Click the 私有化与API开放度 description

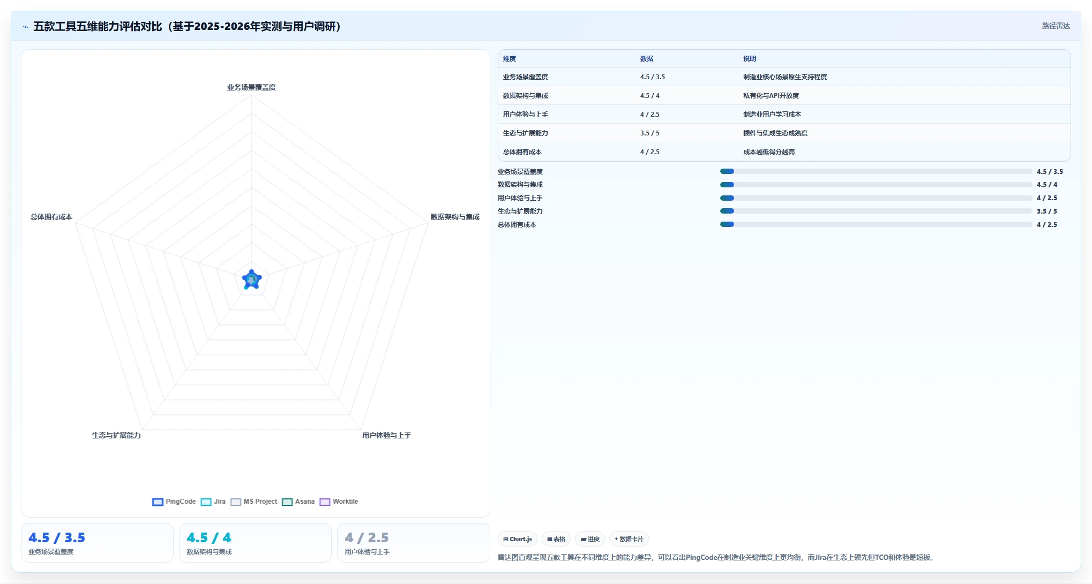click(x=771, y=96)
